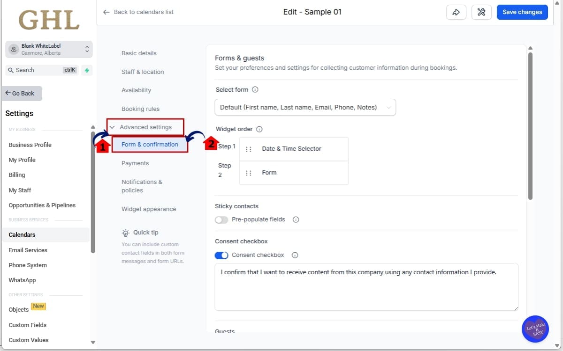Open the tools wrench icon button

[x=481, y=12]
